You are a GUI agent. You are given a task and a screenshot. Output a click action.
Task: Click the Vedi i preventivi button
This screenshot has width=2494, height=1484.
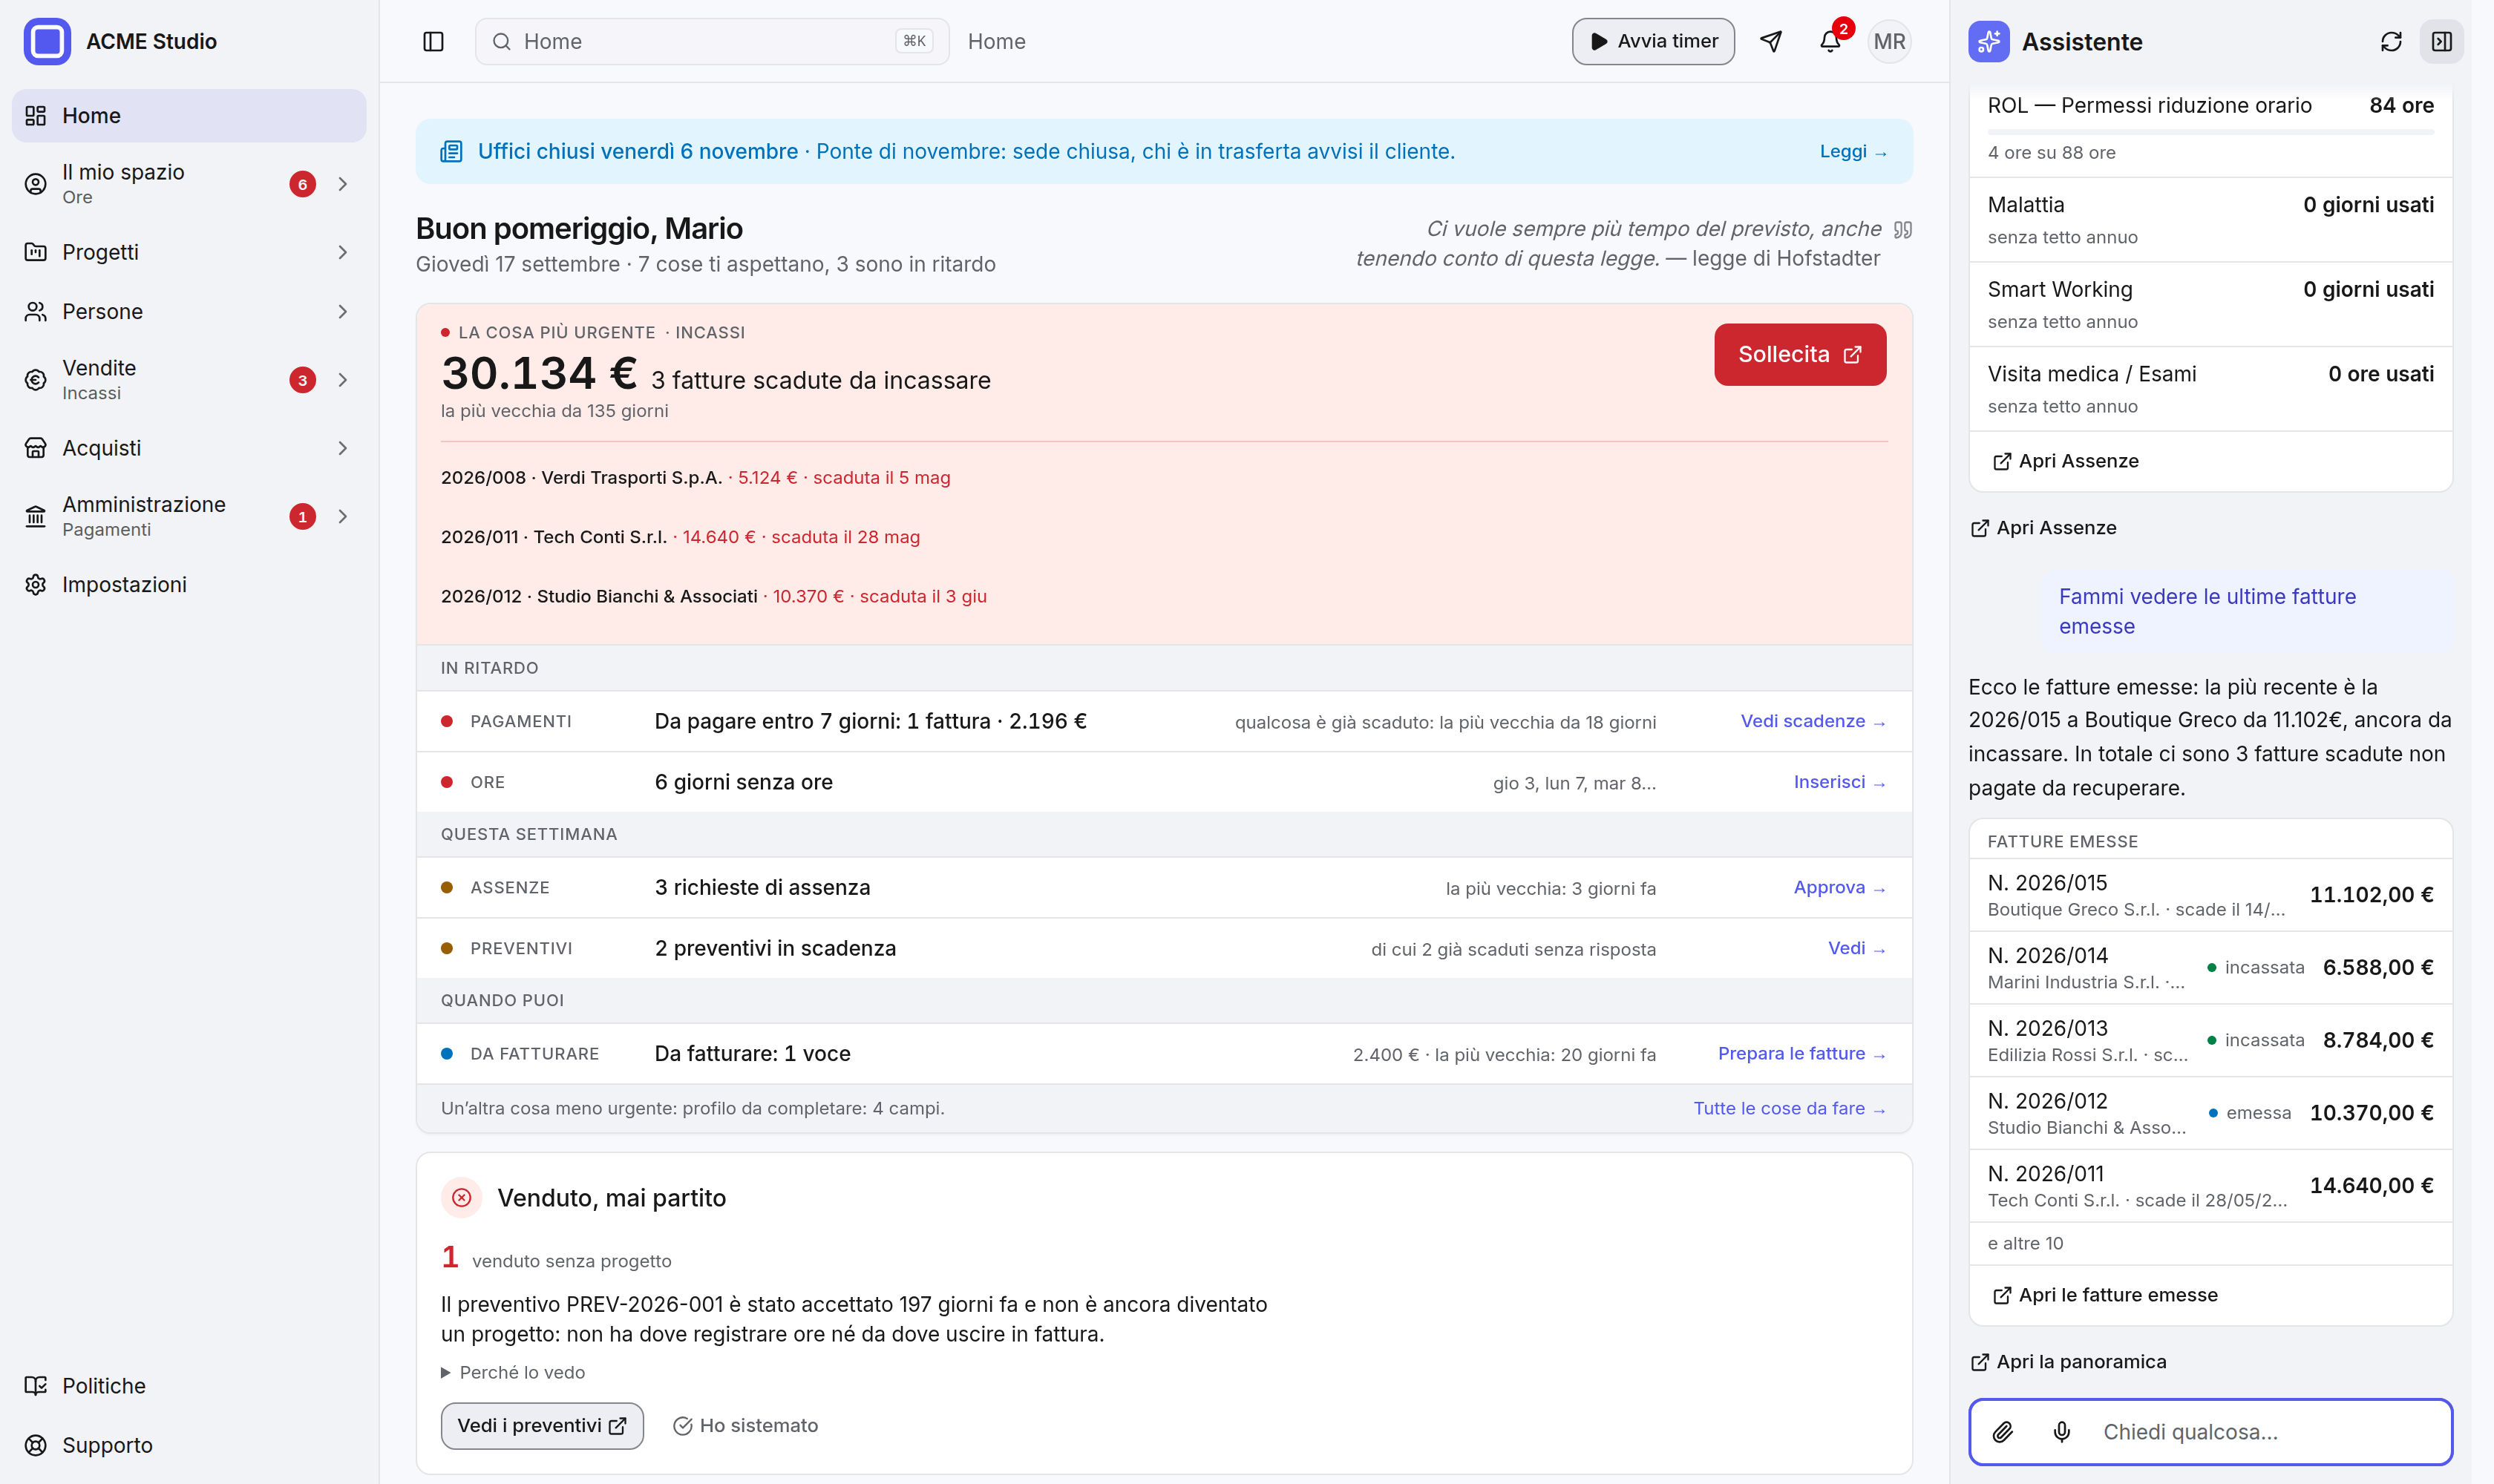coord(541,1425)
